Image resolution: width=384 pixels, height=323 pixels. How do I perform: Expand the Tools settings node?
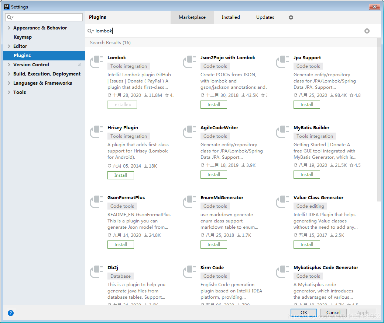pyautogui.click(x=9, y=92)
